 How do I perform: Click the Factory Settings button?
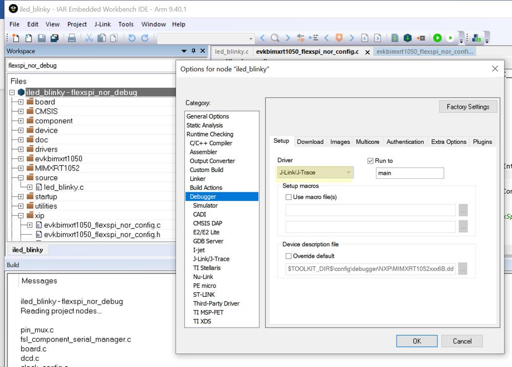tap(467, 107)
